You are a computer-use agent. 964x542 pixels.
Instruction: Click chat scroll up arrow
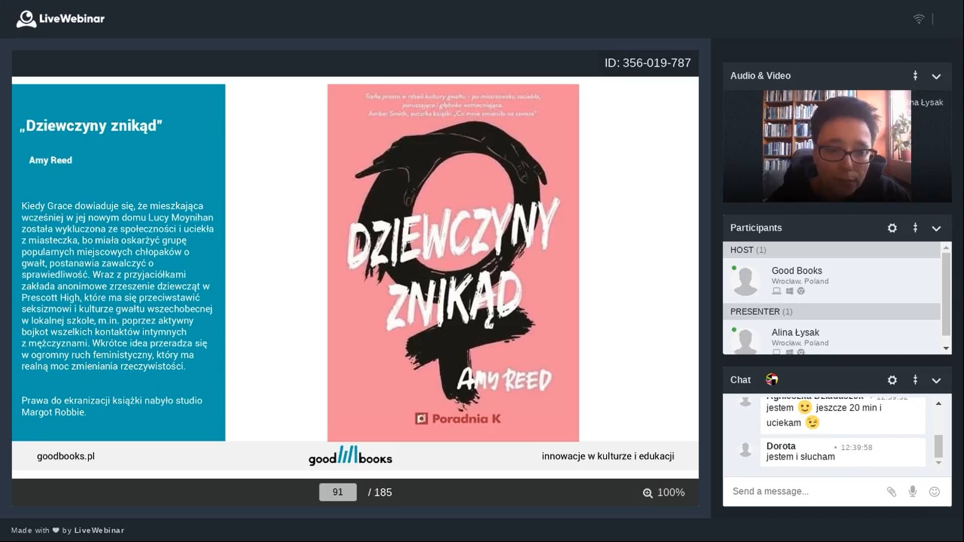(938, 403)
